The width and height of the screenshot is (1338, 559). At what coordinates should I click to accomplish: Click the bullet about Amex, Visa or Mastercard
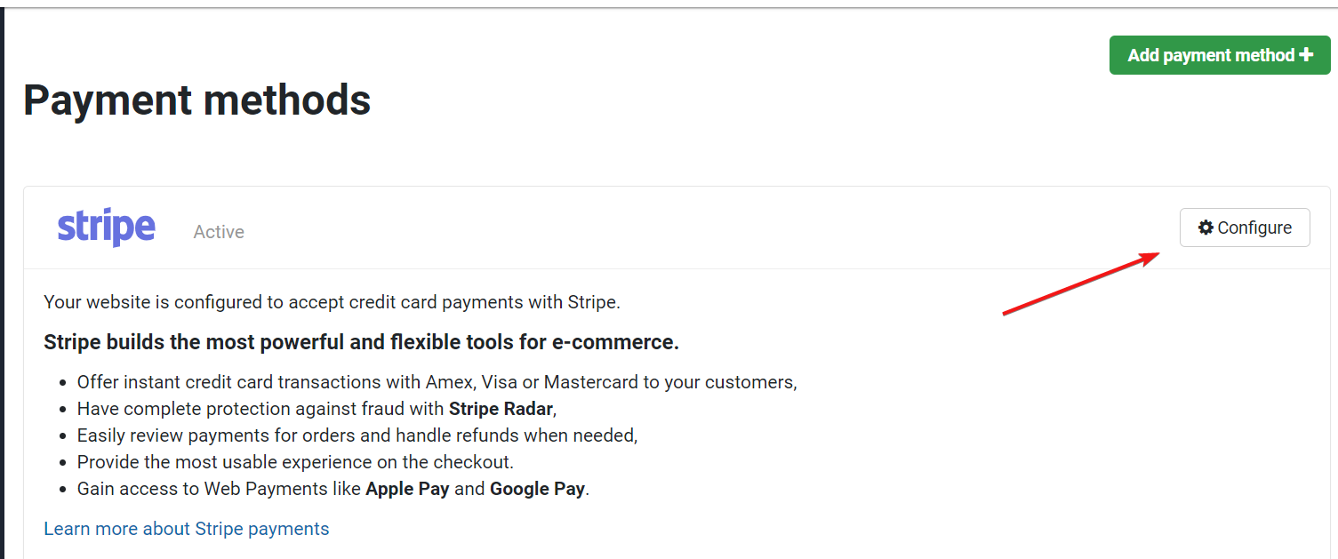pos(437,382)
